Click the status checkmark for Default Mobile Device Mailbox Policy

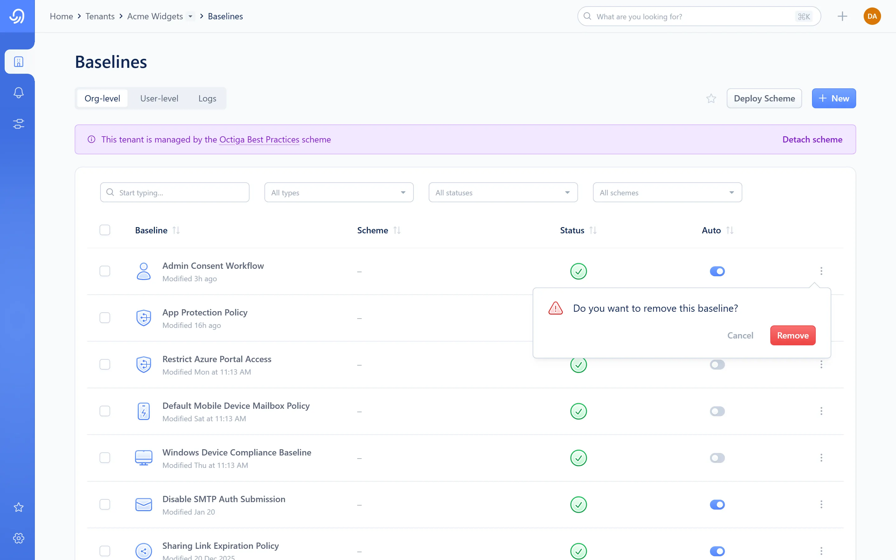coord(578,411)
